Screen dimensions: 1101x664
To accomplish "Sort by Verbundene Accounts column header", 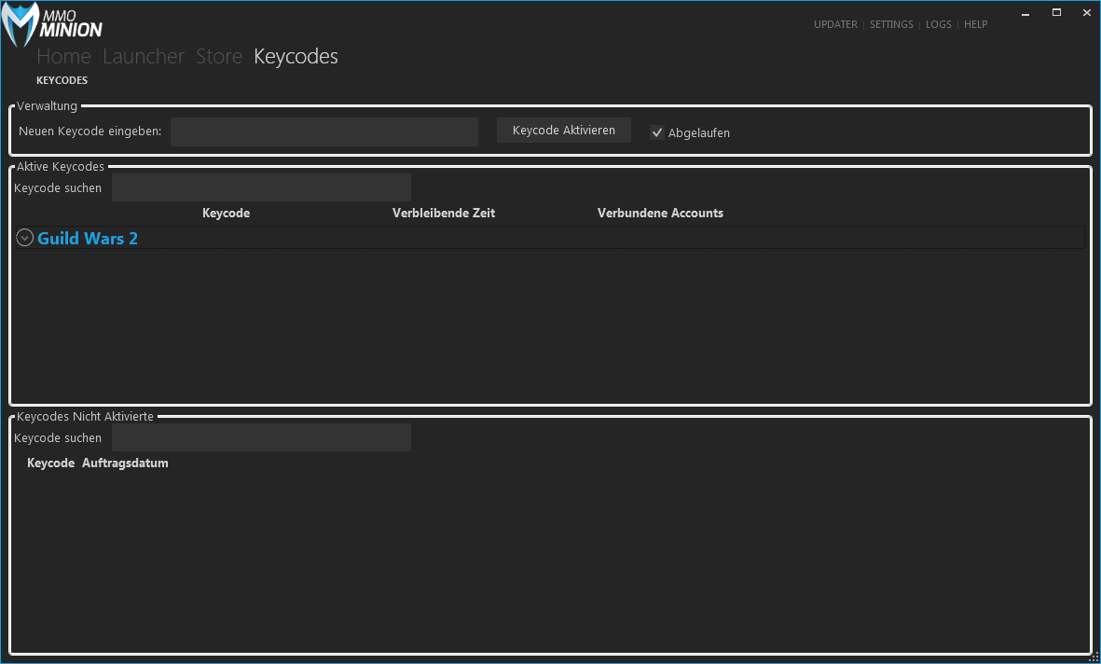I will (660, 213).
